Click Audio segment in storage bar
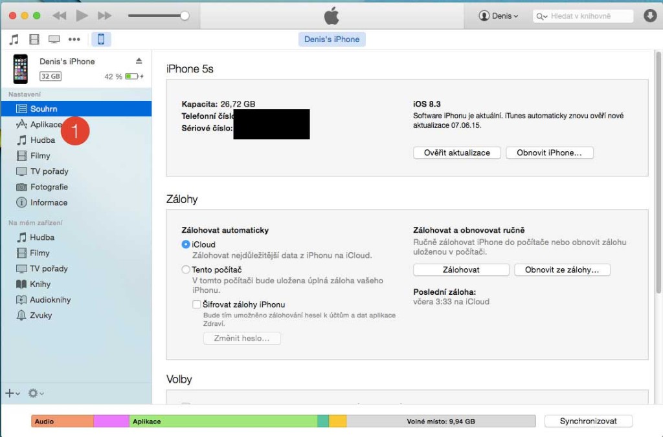This screenshot has width=663, height=437. pos(62,421)
